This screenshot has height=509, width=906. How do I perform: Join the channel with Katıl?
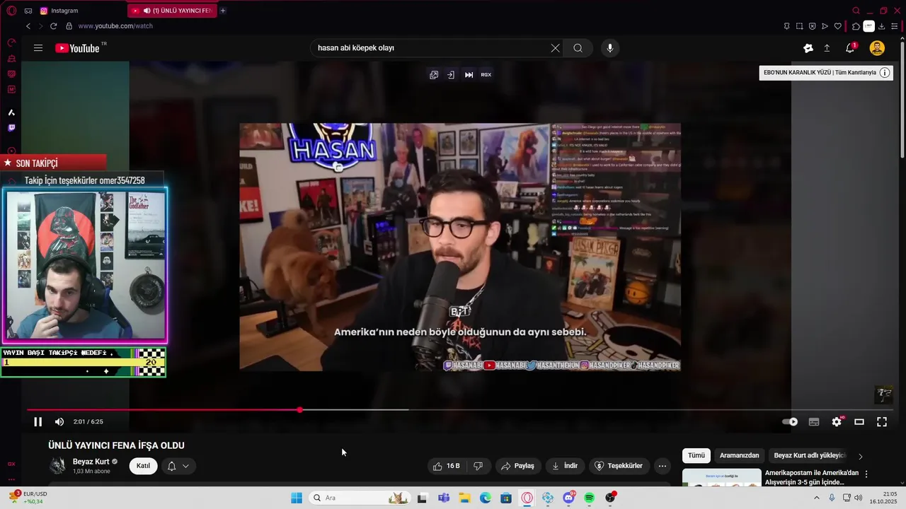[143, 466]
